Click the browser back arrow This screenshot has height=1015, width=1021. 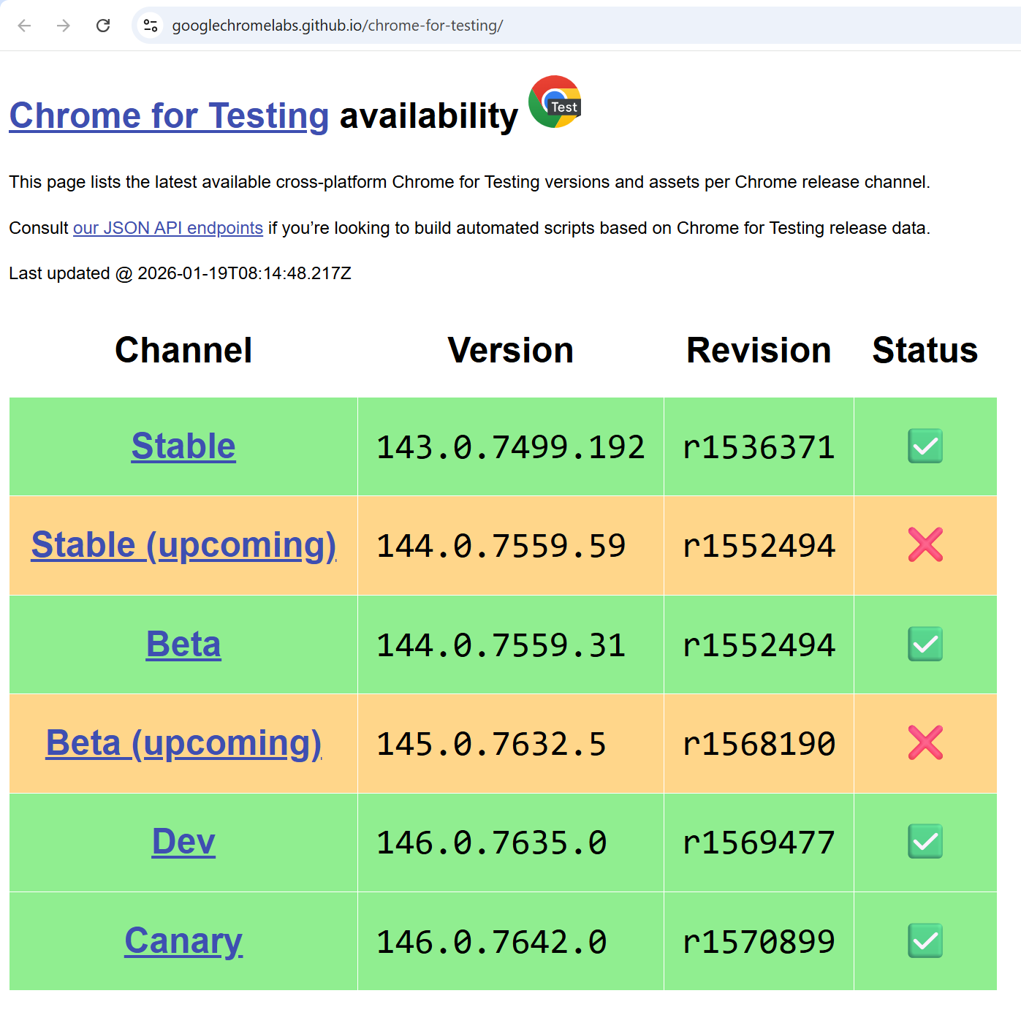point(24,26)
